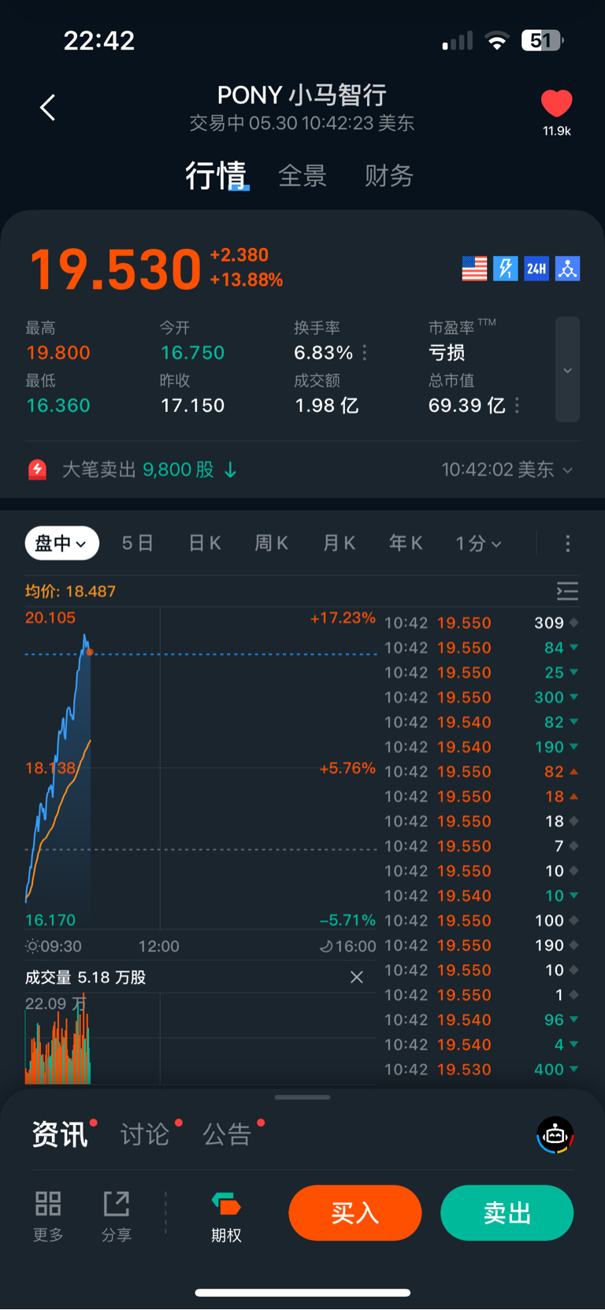605x1310 pixels.
Task: Tap the 22:42 clock in status bar
Action: (x=99, y=41)
